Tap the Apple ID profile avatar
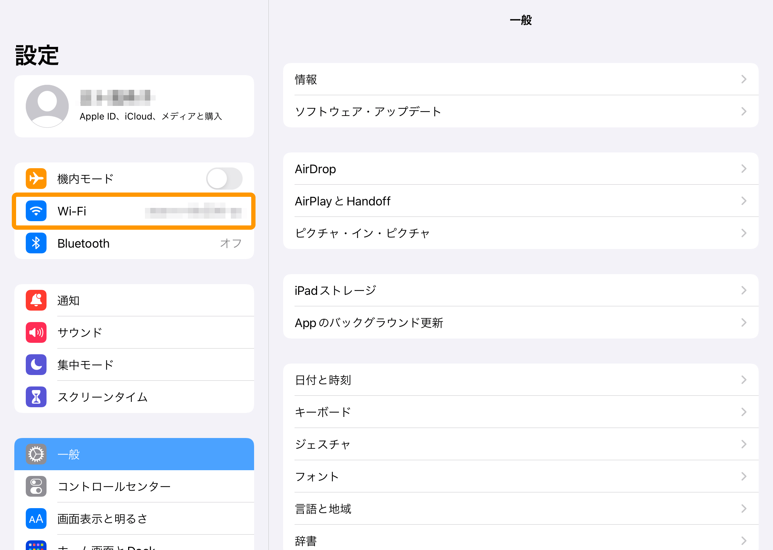 click(47, 106)
